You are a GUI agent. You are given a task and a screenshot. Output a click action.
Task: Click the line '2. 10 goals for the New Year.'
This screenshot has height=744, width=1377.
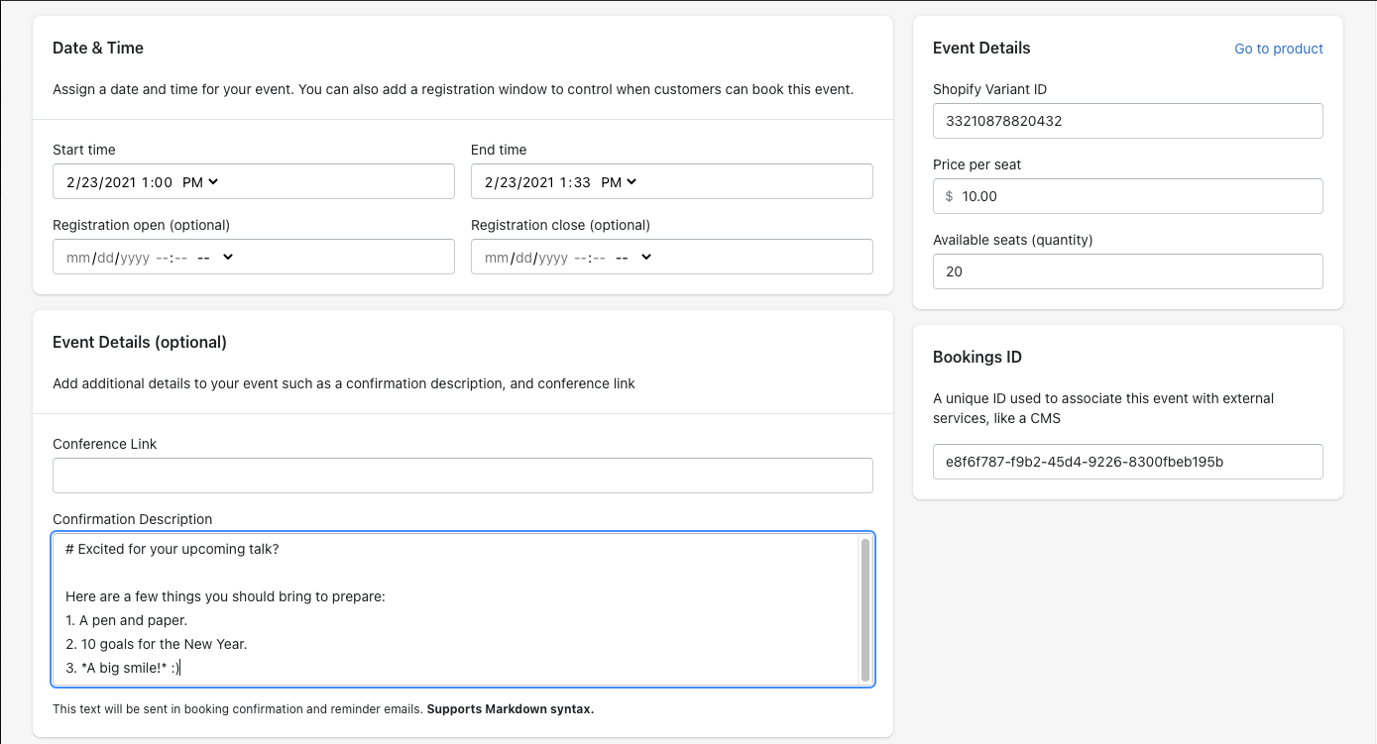pos(156,644)
